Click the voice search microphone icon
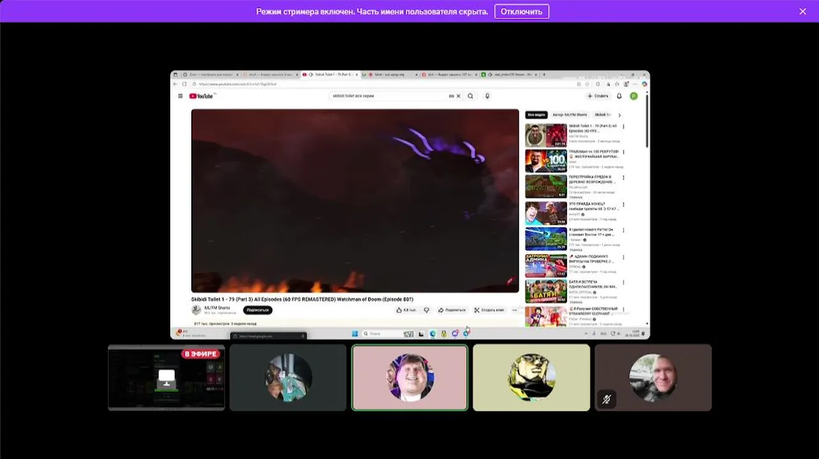Image resolution: width=819 pixels, height=459 pixels. [487, 96]
